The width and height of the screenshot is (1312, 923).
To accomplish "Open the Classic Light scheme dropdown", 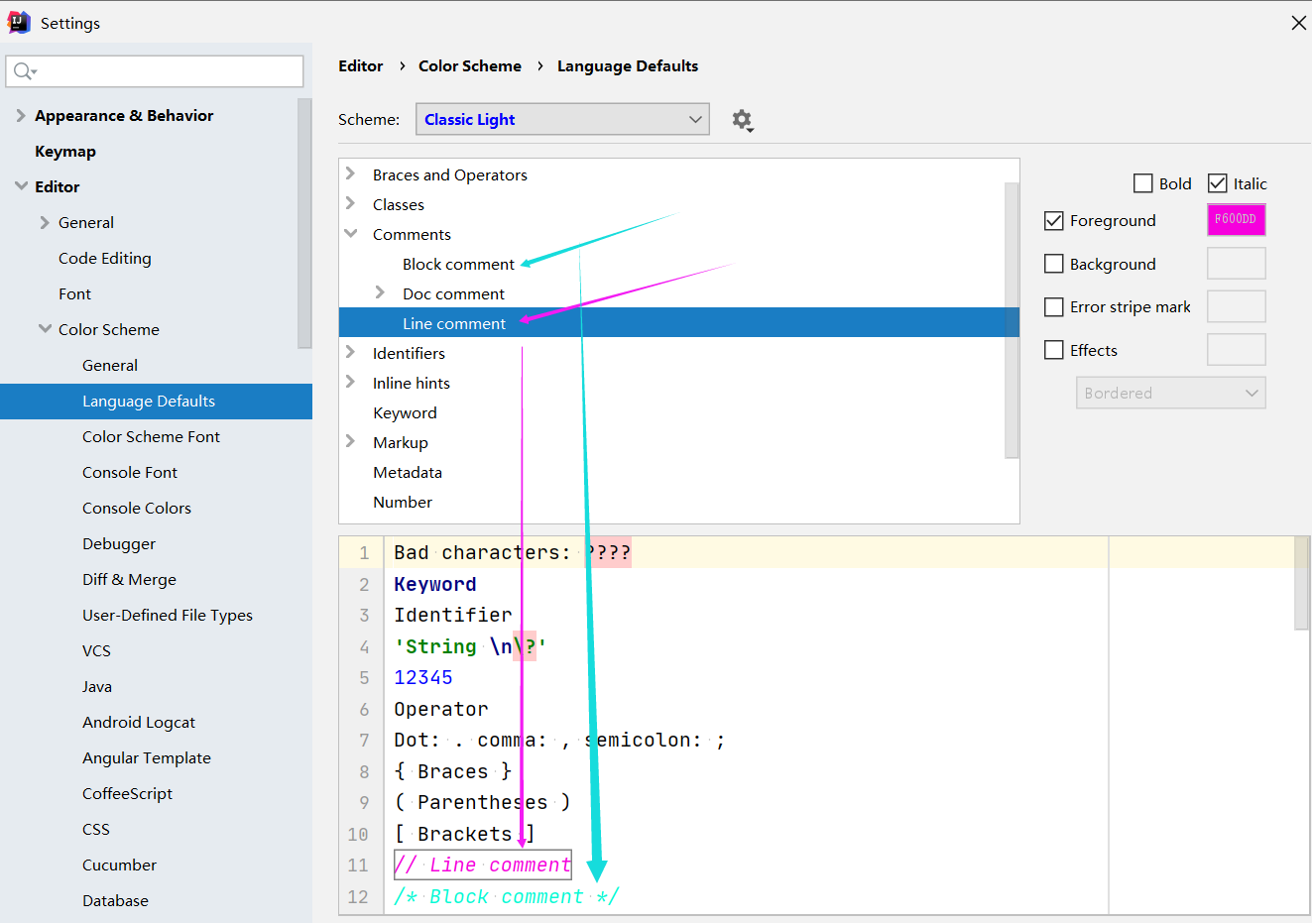I will (562, 119).
